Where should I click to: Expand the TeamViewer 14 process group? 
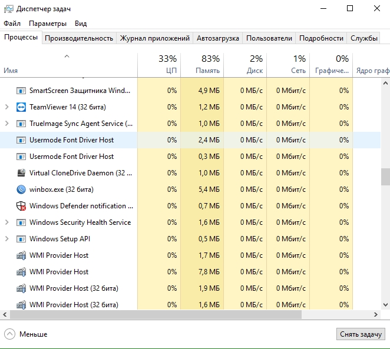click(7, 107)
